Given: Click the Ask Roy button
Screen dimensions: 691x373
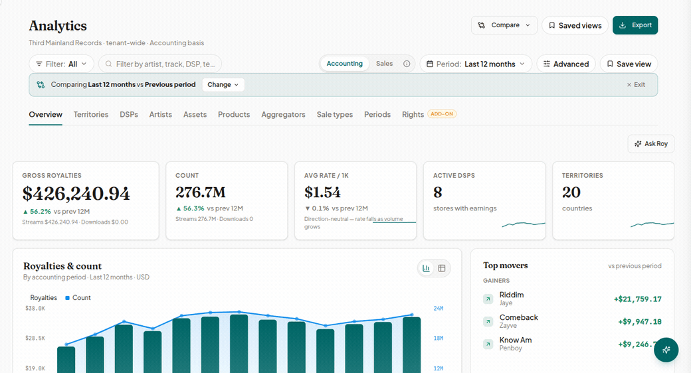Looking at the screenshot, I should pyautogui.click(x=651, y=143).
